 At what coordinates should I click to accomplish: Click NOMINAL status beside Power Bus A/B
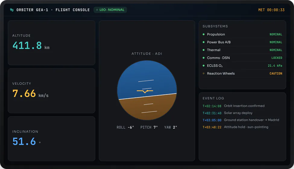coord(276,42)
